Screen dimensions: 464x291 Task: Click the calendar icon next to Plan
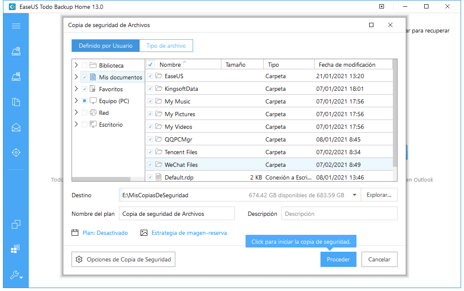(x=75, y=233)
